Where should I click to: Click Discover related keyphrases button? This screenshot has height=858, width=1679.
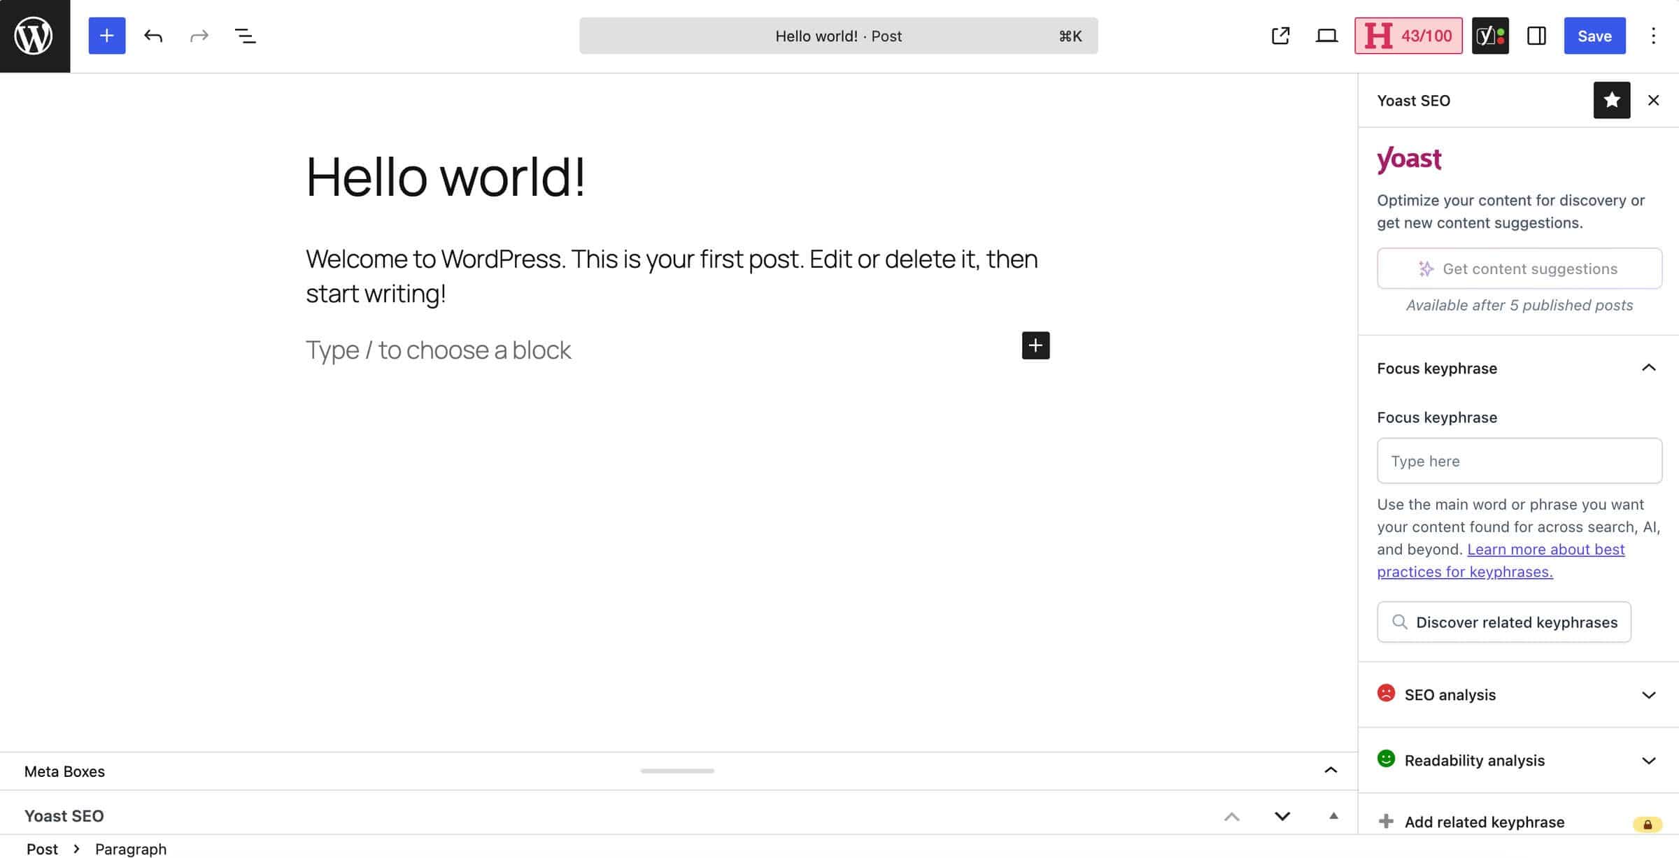(1504, 622)
